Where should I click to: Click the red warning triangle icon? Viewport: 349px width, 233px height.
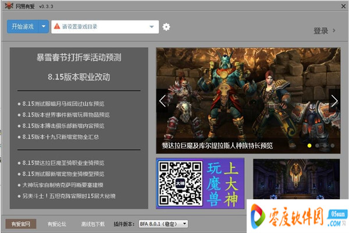tap(57, 26)
